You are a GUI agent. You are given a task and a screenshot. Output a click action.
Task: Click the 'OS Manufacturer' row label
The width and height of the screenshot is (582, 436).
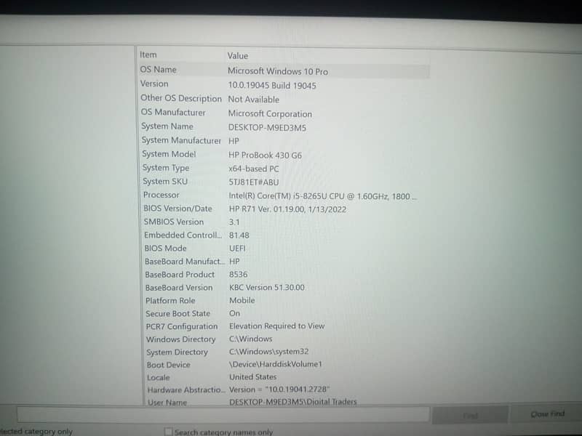pos(173,113)
